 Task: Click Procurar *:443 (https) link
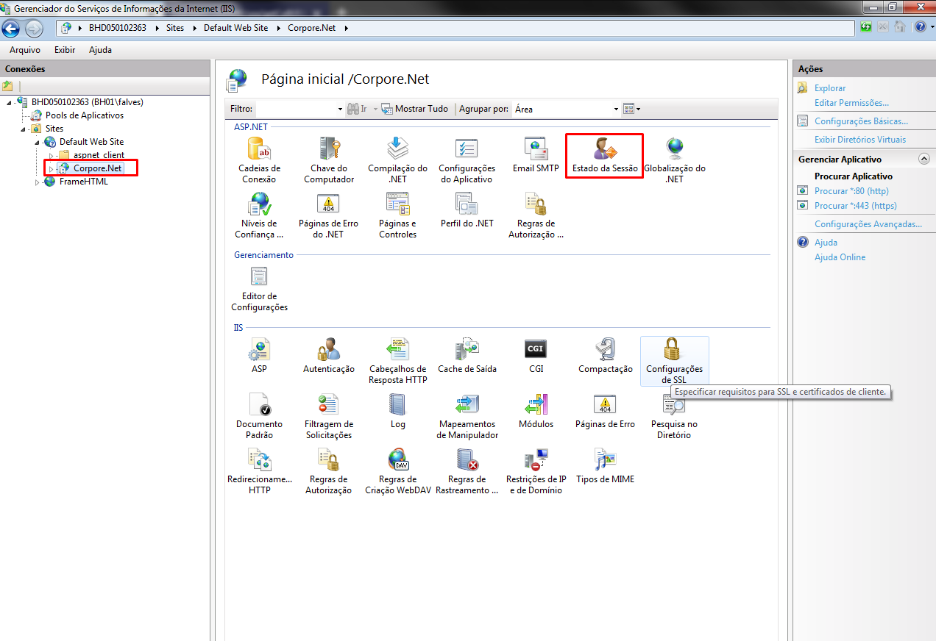(x=856, y=206)
